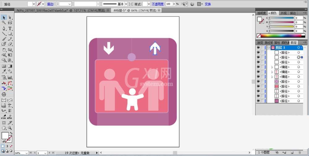
Task: Select the Direct Selection tool
Action: pos(10,18)
